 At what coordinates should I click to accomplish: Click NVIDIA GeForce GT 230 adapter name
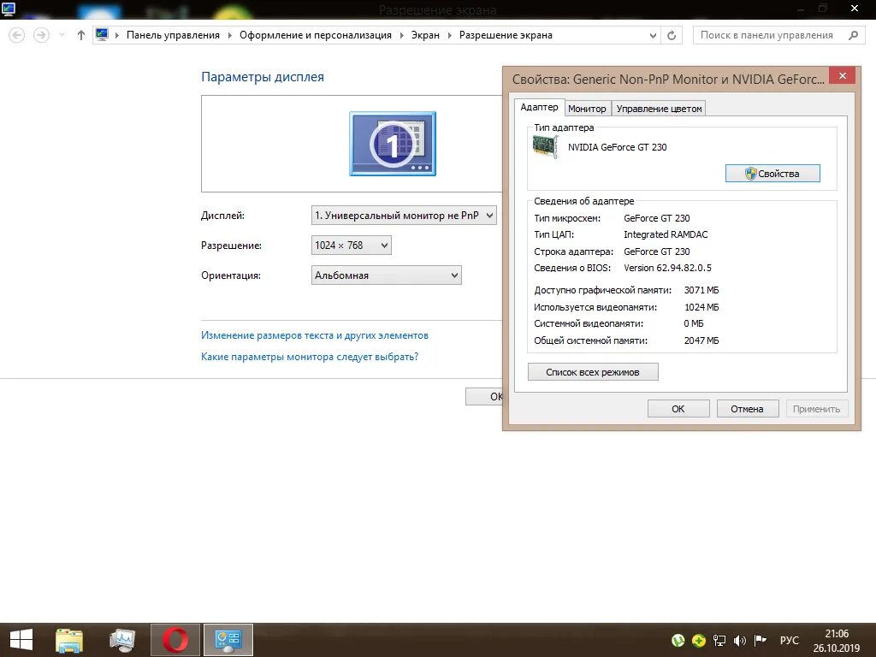pos(618,147)
